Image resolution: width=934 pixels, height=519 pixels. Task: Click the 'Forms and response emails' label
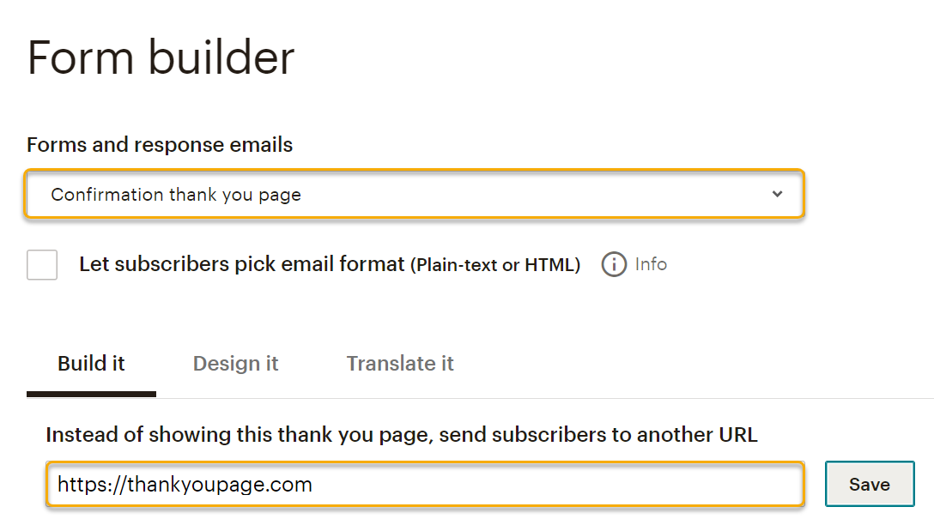160,145
